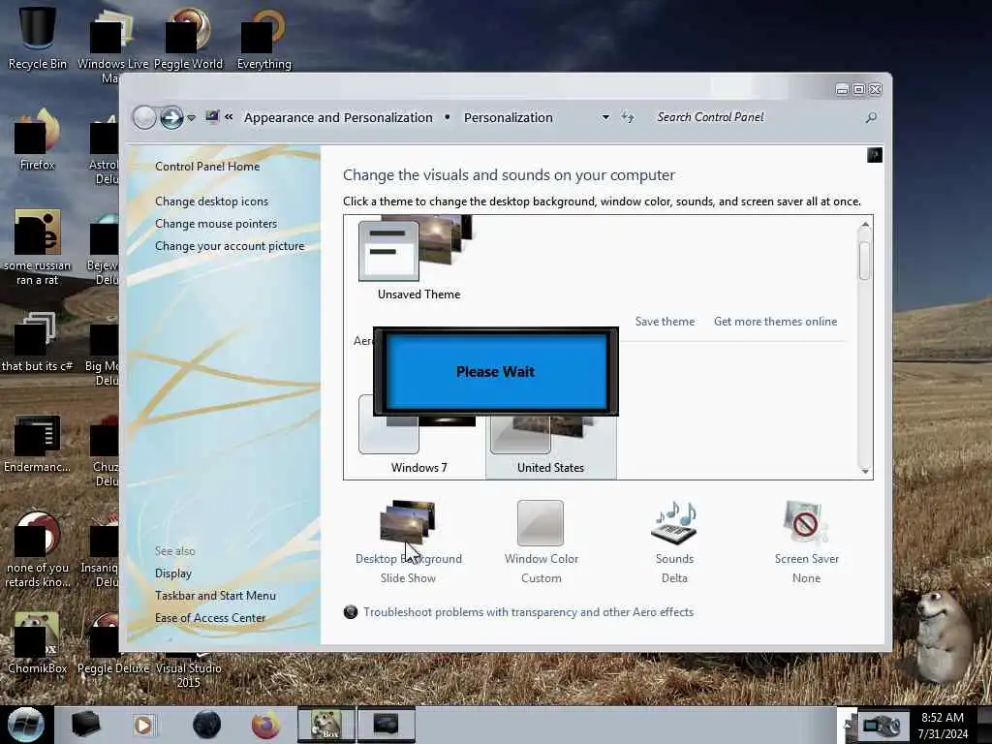992x744 pixels.
Task: Launch Peggle Deluxe from the desktop
Action: coord(112,642)
